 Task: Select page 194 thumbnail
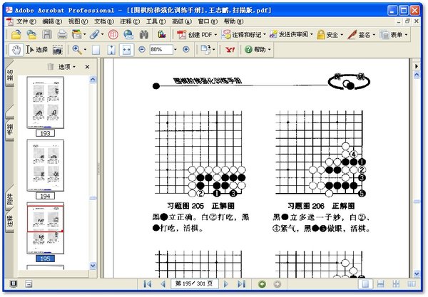click(46, 165)
